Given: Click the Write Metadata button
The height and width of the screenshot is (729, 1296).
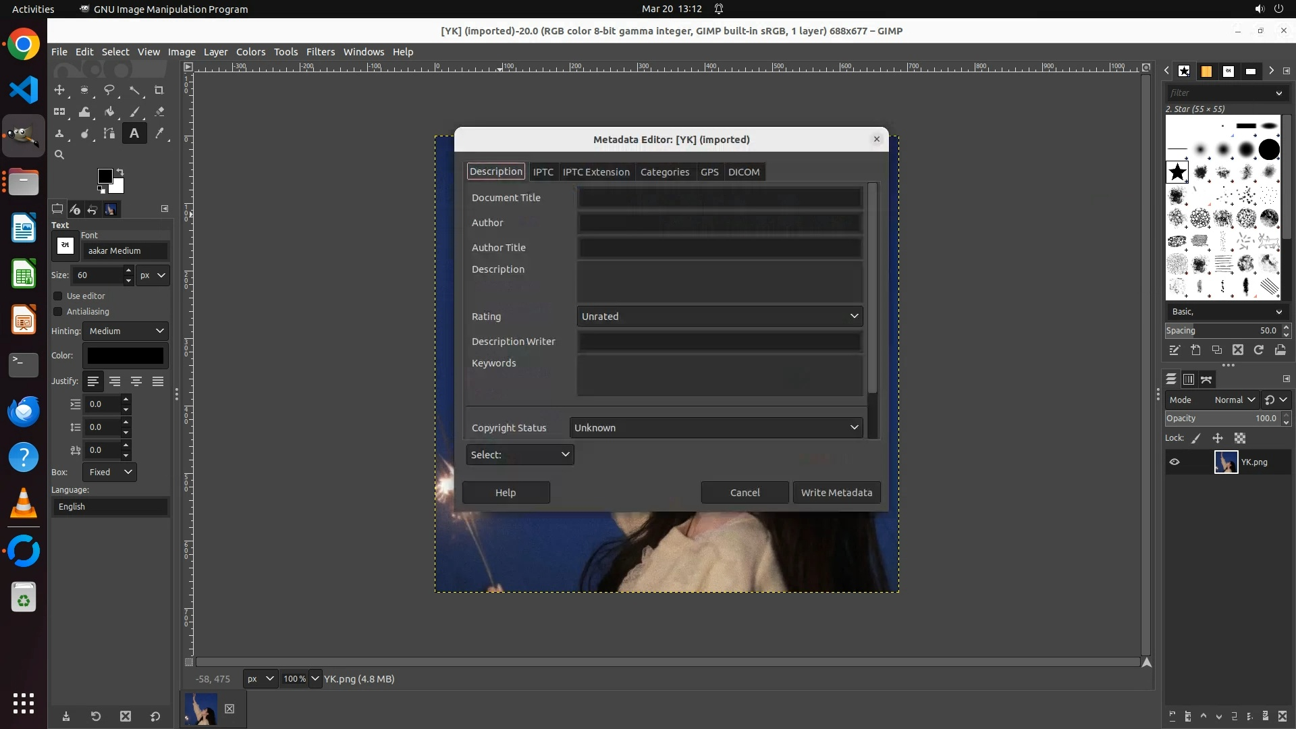Looking at the screenshot, I should pyautogui.click(x=836, y=493).
